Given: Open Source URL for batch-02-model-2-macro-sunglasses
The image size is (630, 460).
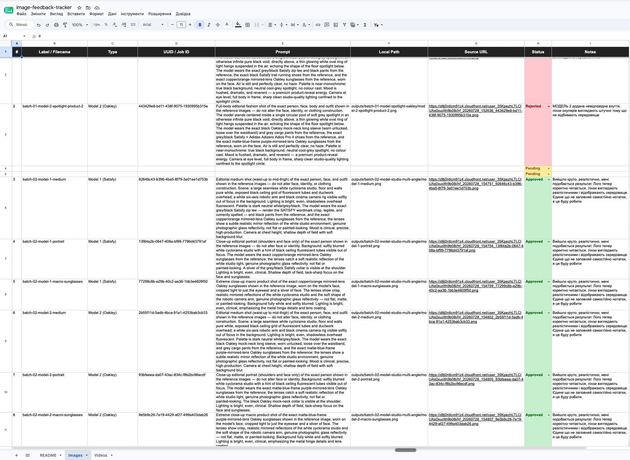Looking at the screenshot, I should pos(475,419).
